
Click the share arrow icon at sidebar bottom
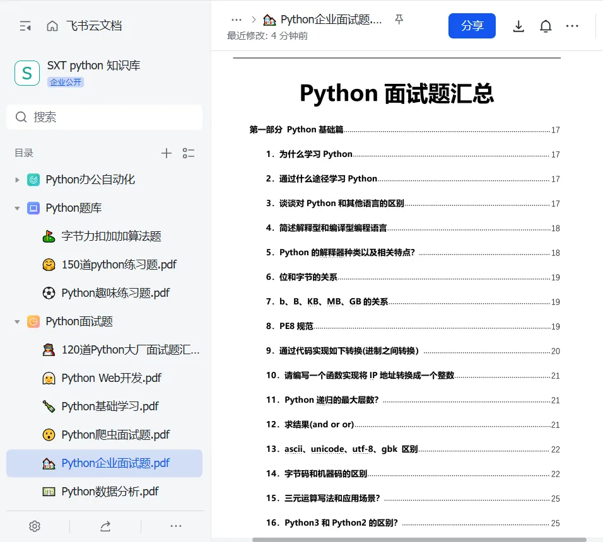click(105, 526)
